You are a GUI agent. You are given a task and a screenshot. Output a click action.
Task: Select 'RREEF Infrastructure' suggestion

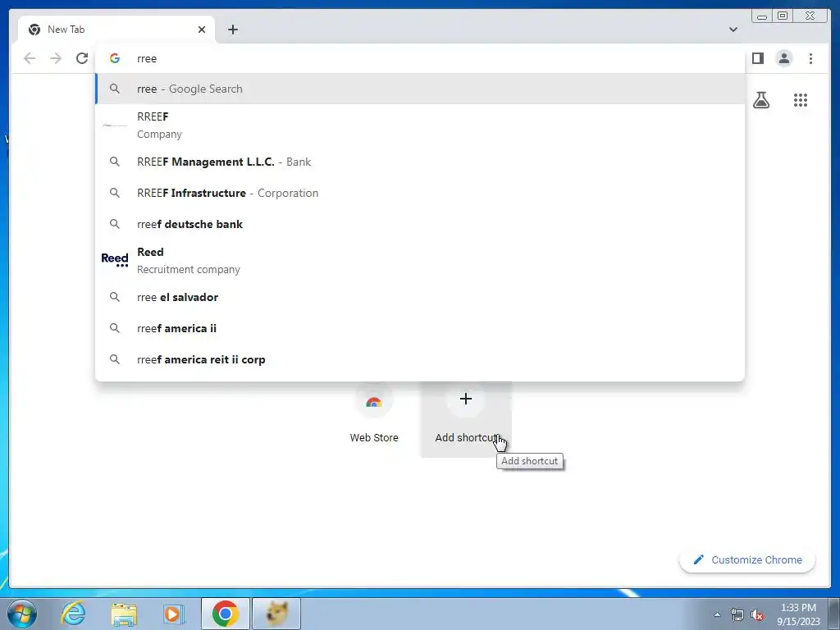[x=419, y=193]
